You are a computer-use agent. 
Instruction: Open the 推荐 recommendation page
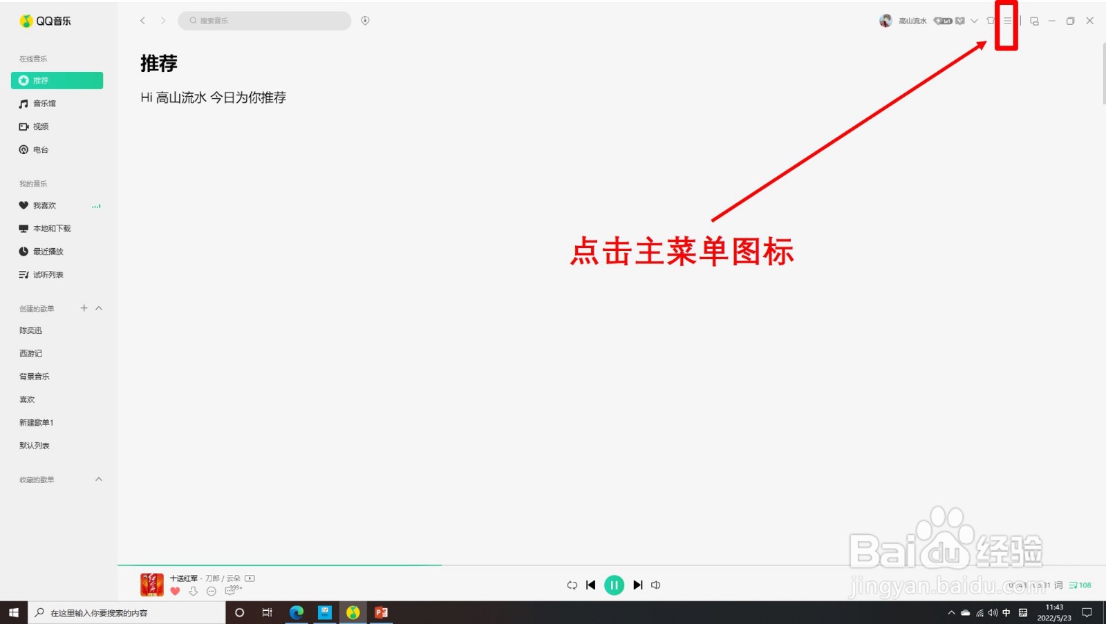(x=57, y=80)
